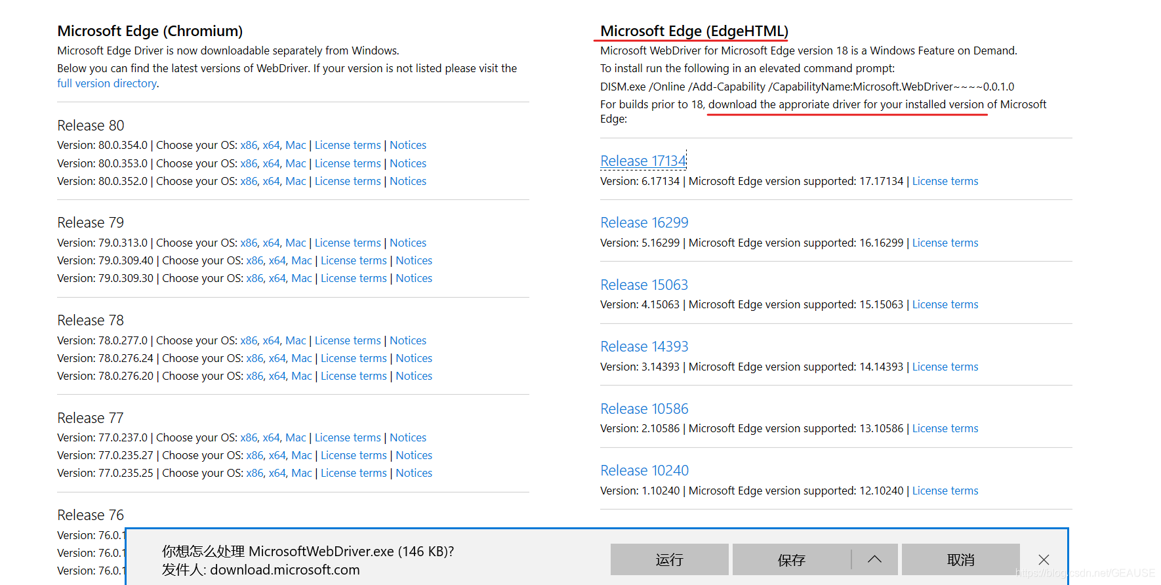Viewport: 1161px width, 585px height.
Task: Download x86 driver for version 78.0.277.0
Action: pos(249,340)
